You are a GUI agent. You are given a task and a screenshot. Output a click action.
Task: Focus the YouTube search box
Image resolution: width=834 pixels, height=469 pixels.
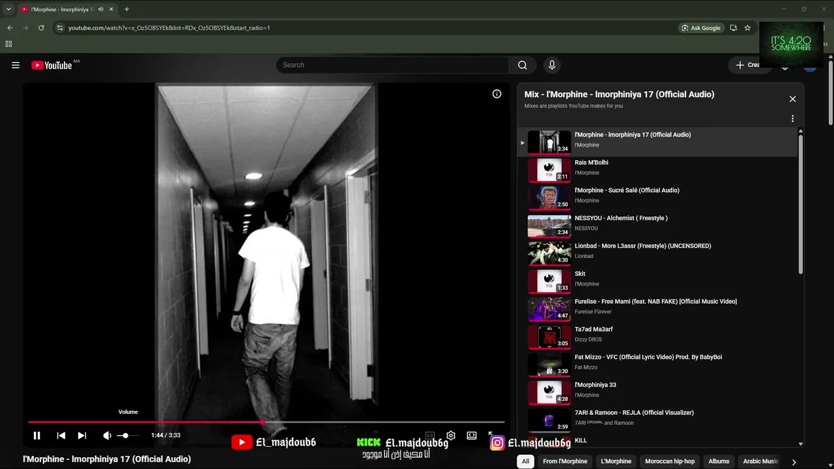393,65
